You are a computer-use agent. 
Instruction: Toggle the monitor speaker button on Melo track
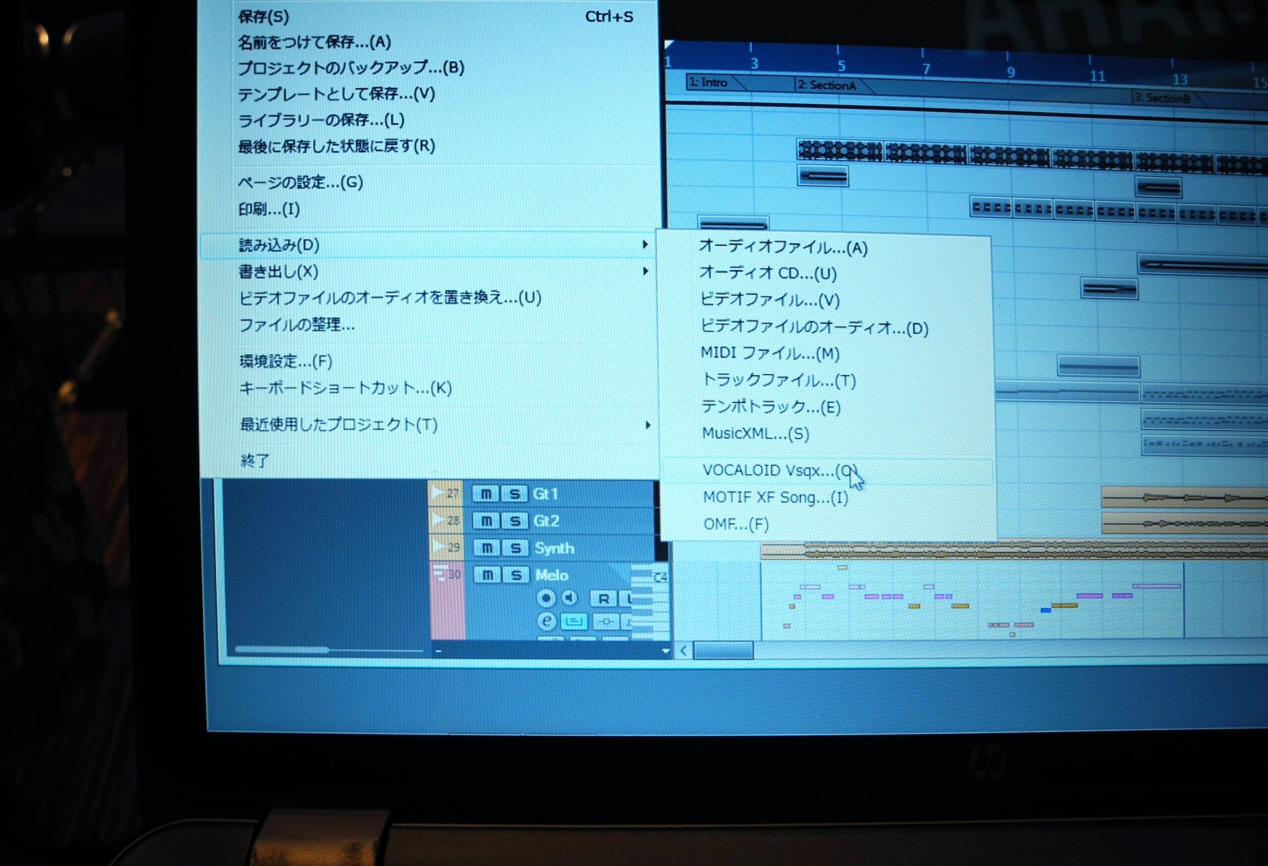[x=570, y=598]
